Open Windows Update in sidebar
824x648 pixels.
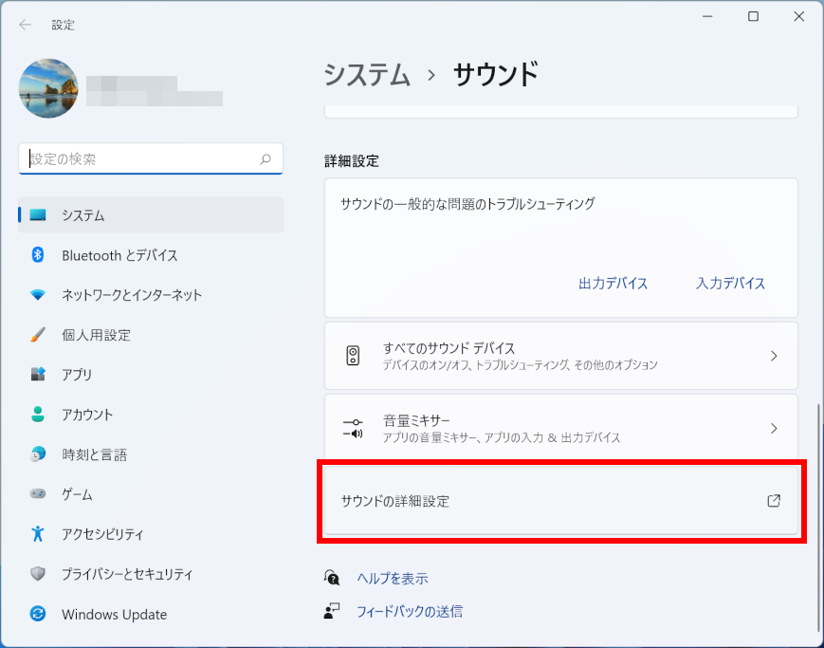tap(114, 614)
